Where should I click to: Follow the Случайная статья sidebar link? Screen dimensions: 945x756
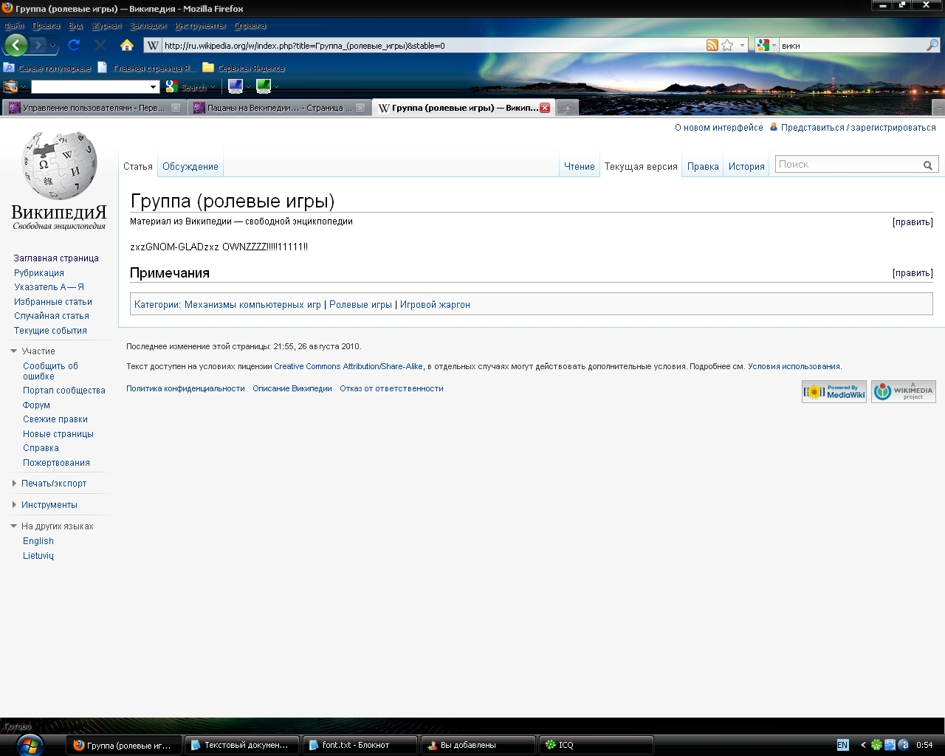52,316
